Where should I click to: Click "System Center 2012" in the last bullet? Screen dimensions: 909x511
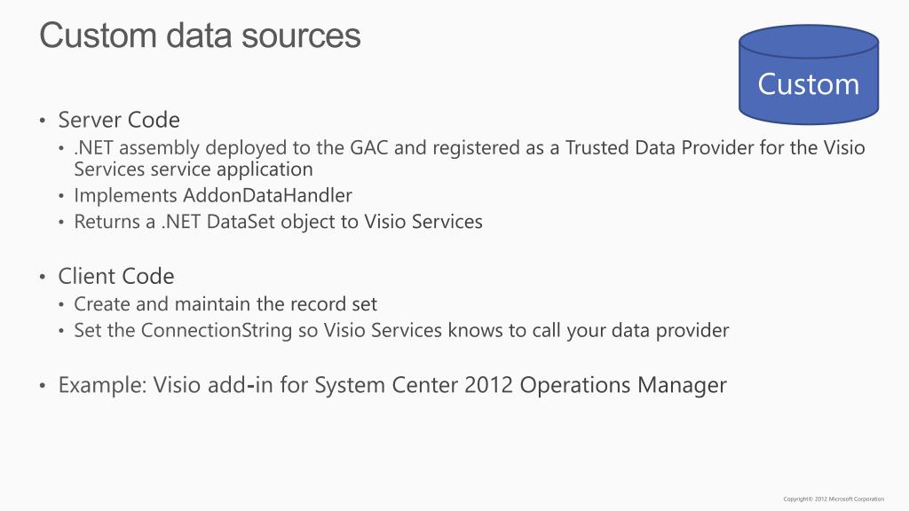coord(414,385)
